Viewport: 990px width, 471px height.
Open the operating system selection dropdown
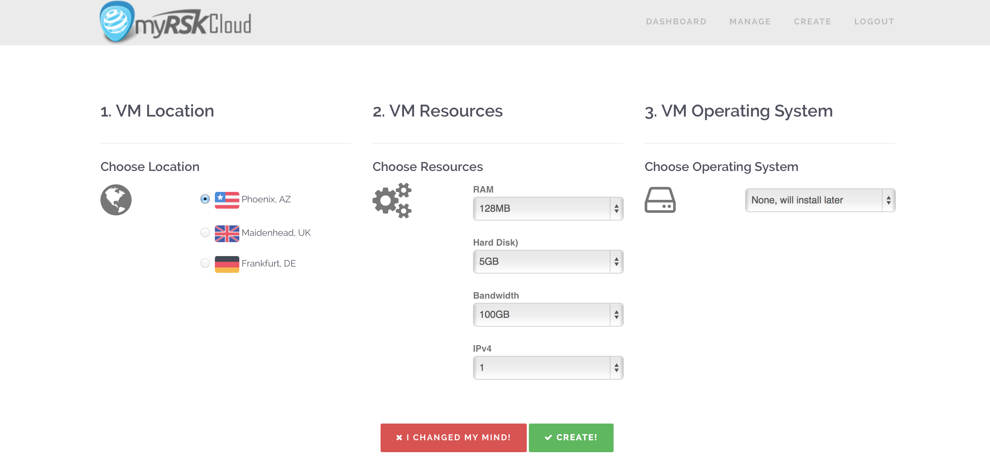tap(820, 200)
